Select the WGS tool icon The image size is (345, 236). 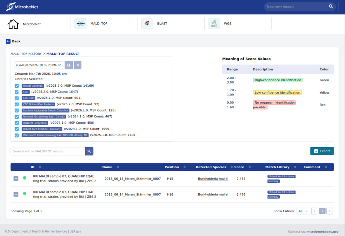pos(214,24)
